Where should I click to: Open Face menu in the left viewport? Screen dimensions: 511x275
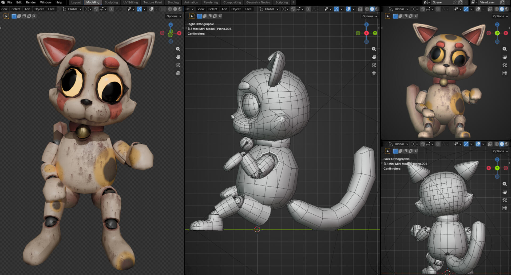click(x=51, y=9)
